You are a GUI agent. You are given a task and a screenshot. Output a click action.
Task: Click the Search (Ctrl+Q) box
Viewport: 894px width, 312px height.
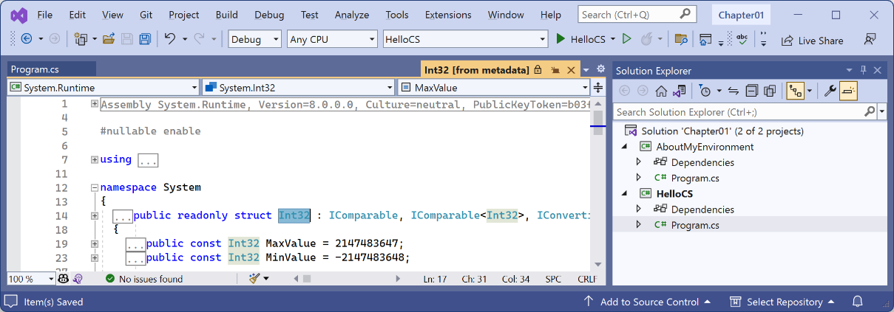pyautogui.click(x=637, y=15)
